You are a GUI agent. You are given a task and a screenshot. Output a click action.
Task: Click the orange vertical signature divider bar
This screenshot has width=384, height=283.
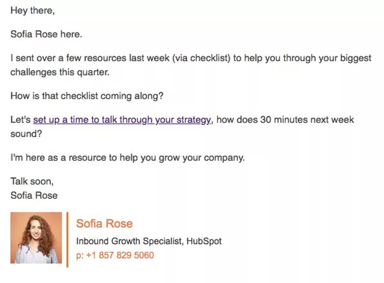click(68, 239)
